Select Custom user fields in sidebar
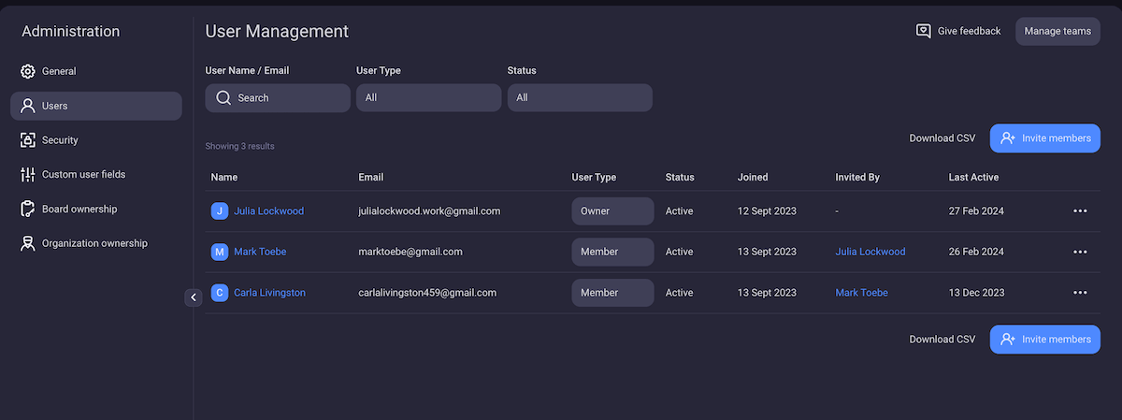The height and width of the screenshot is (420, 1122). coord(83,174)
